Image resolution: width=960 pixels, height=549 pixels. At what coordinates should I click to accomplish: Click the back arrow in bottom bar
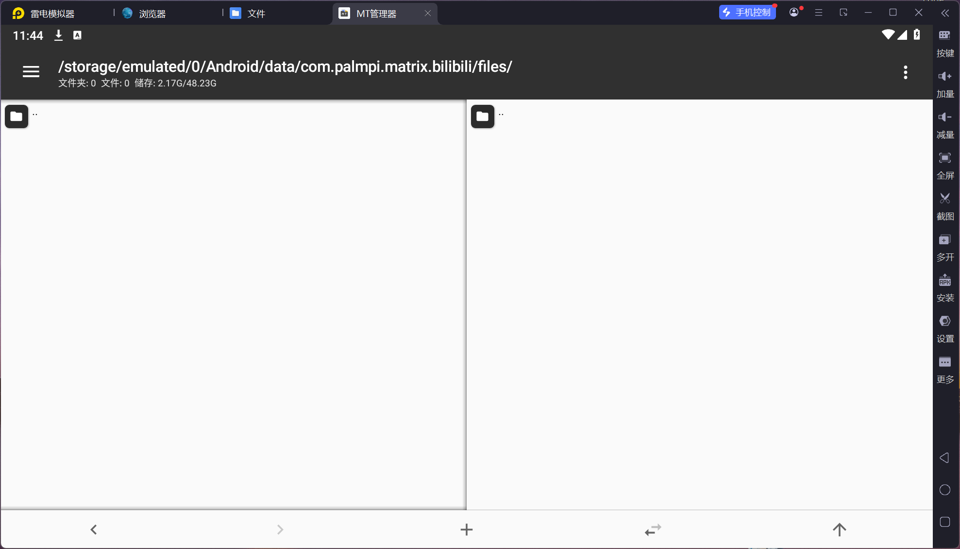(94, 529)
